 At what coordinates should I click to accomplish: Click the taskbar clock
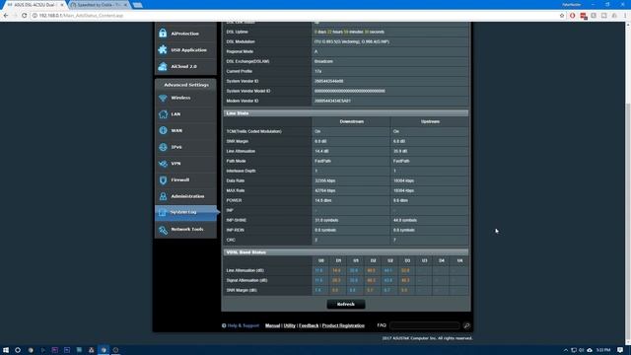point(603,350)
